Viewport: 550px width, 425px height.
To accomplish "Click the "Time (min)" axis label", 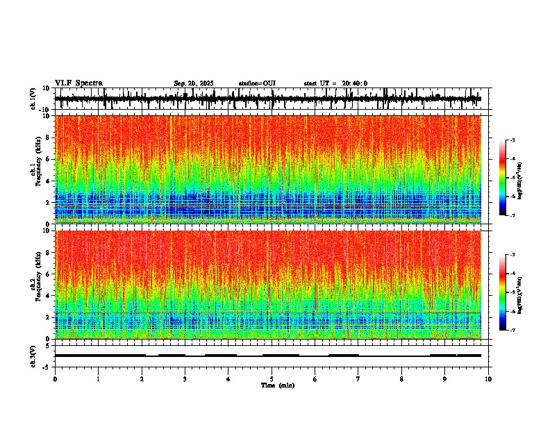I will [x=278, y=385].
